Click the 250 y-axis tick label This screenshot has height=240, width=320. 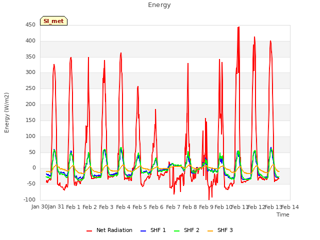[x=30, y=88]
